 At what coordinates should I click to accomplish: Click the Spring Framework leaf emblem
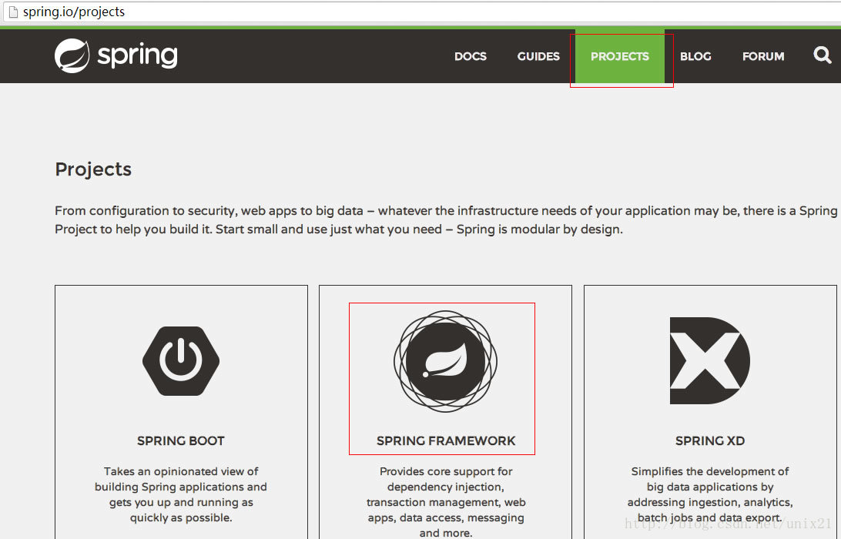pyautogui.click(x=445, y=361)
